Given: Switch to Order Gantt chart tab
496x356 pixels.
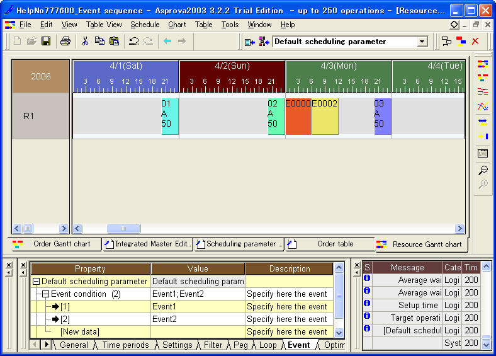Looking at the screenshot, I should click(x=54, y=244).
